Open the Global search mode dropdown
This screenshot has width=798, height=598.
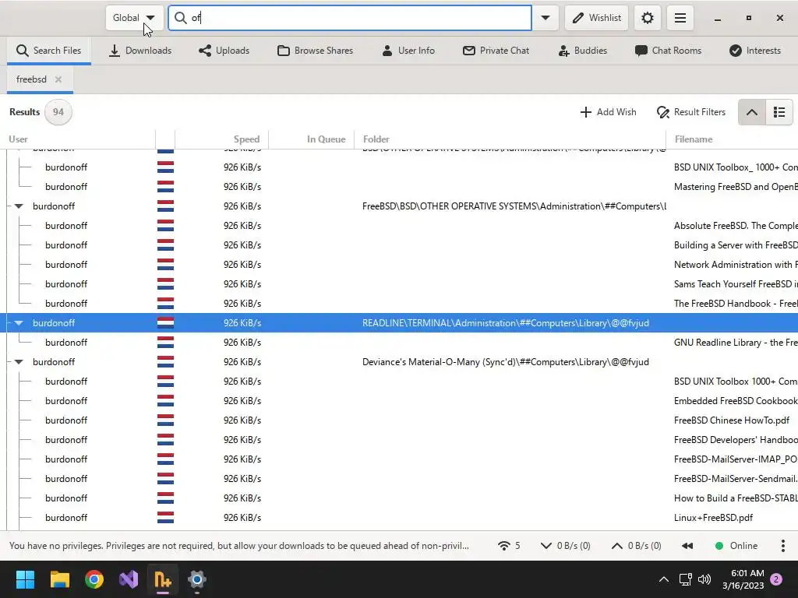coord(134,18)
